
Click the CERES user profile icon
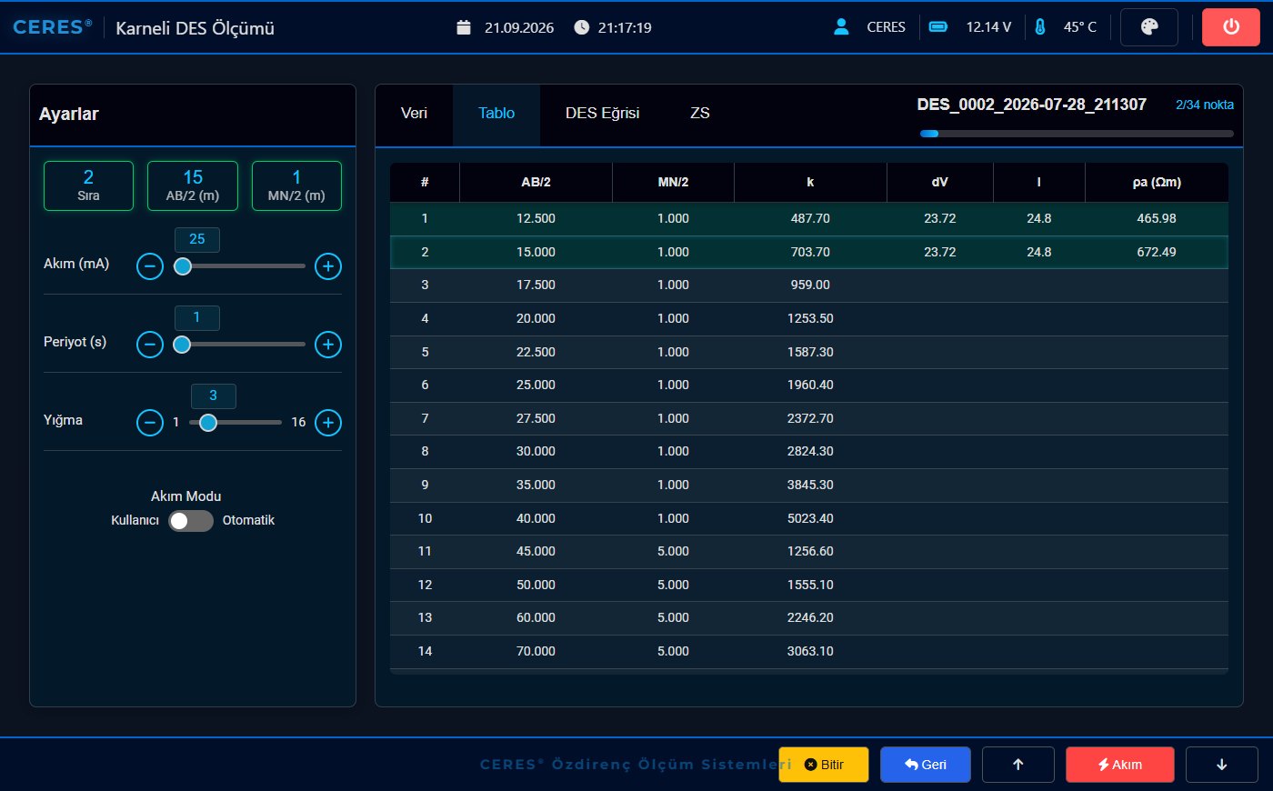tap(841, 27)
